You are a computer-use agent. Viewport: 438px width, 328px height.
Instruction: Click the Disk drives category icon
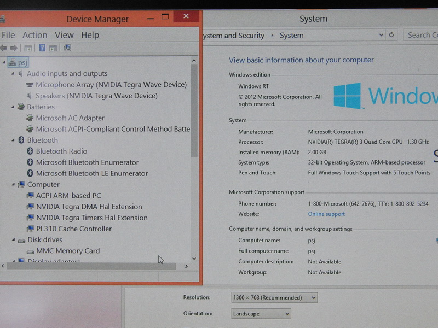[x=21, y=241]
